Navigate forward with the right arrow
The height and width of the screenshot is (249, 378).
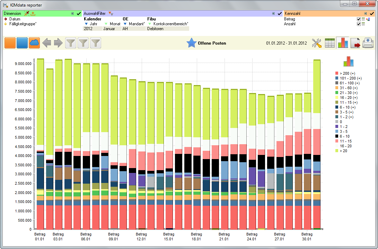(x=58, y=43)
